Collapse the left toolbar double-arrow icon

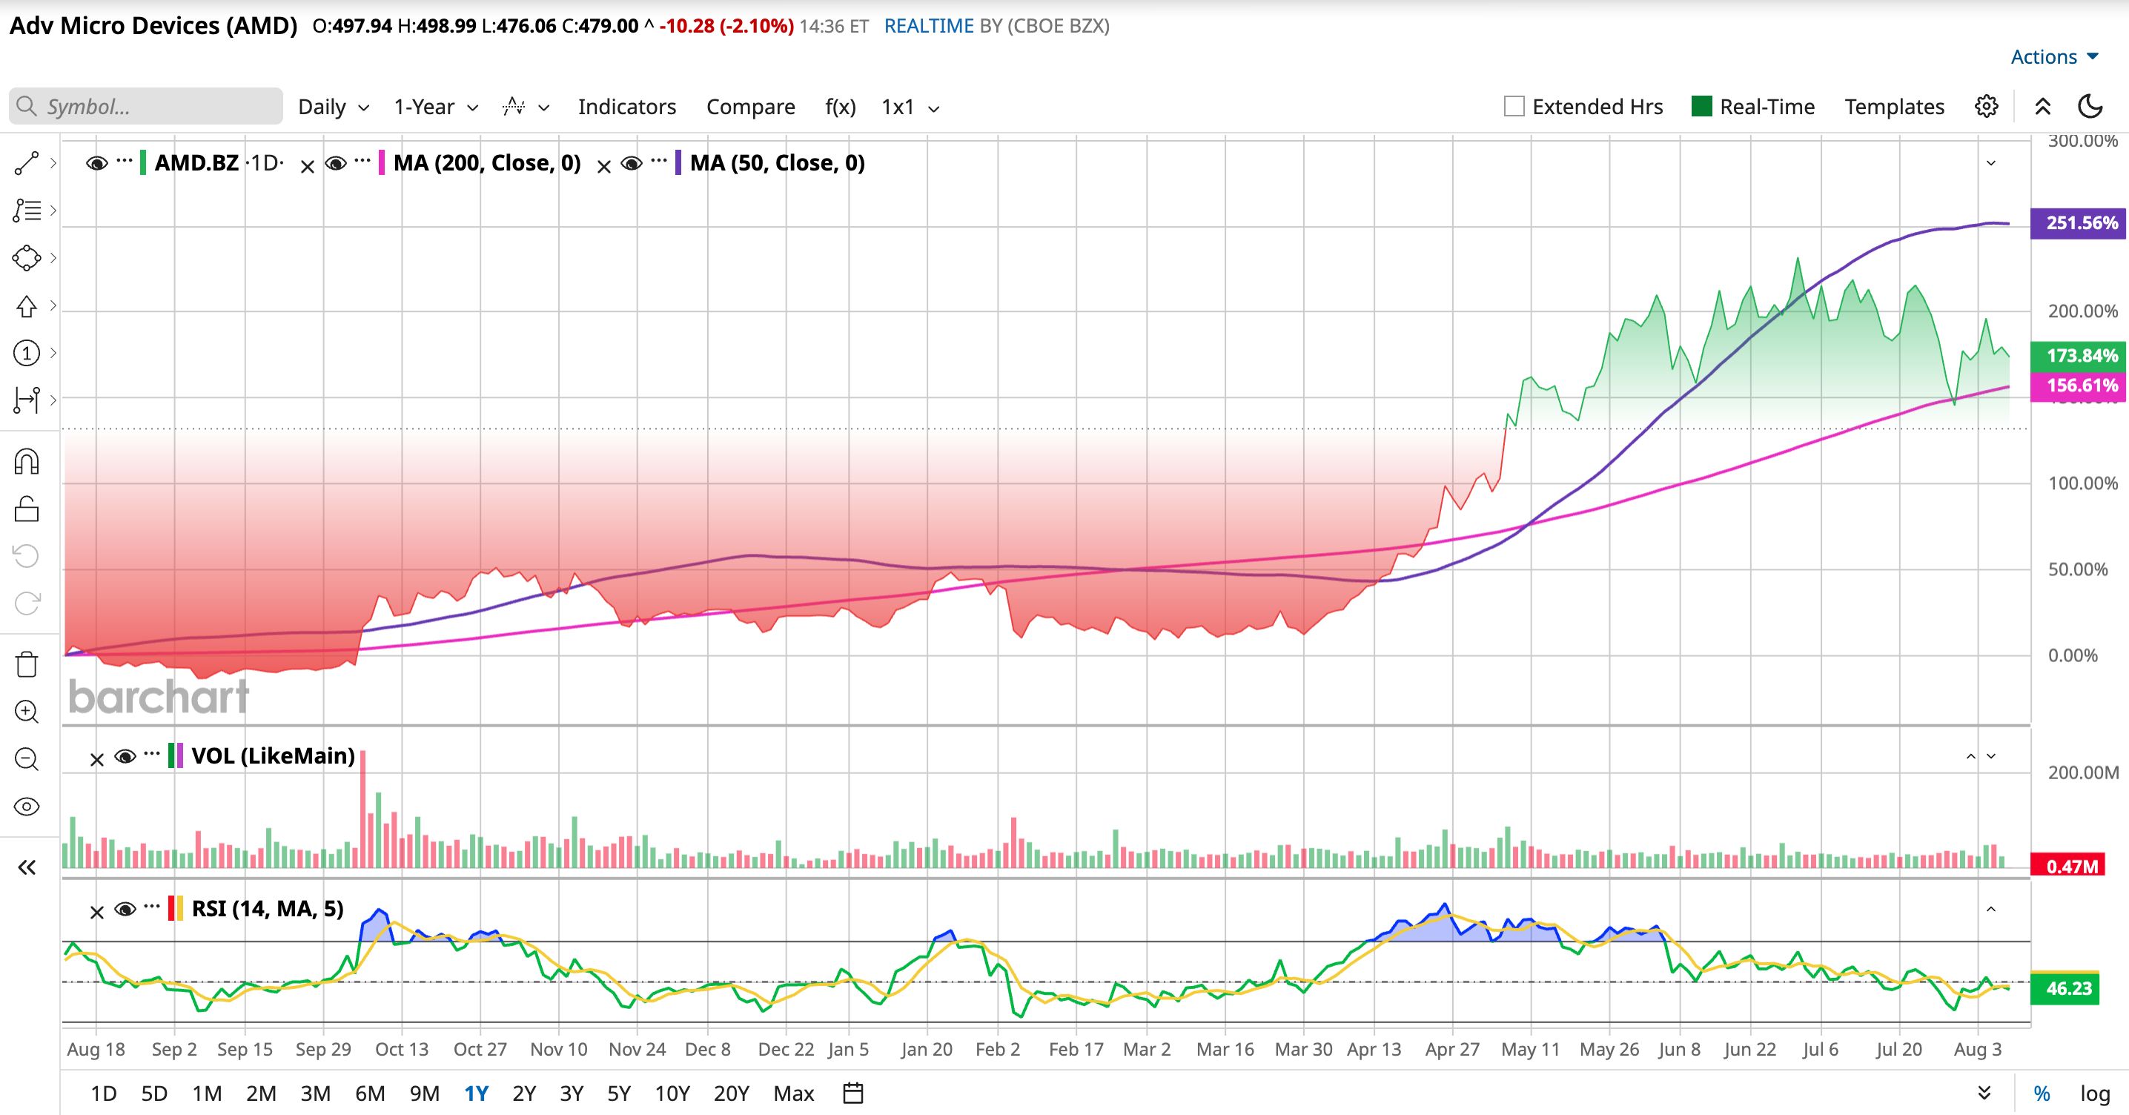27,866
